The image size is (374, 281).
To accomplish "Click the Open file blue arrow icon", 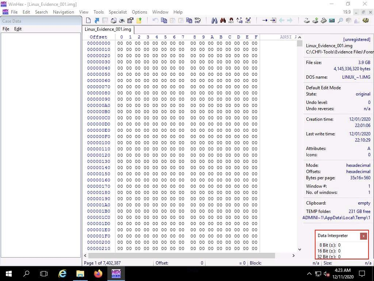I will pos(97,20).
